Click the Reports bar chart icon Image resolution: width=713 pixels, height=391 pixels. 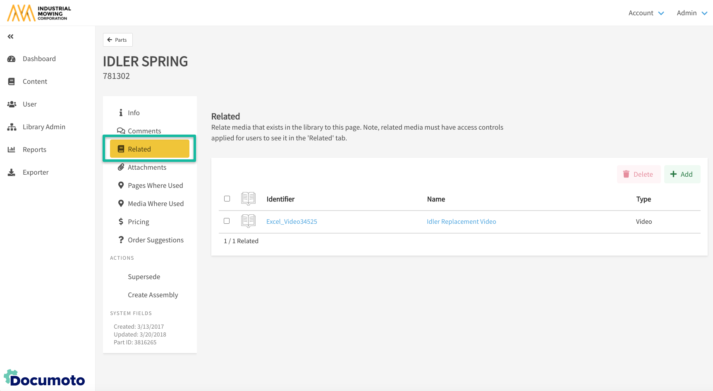[x=12, y=149]
